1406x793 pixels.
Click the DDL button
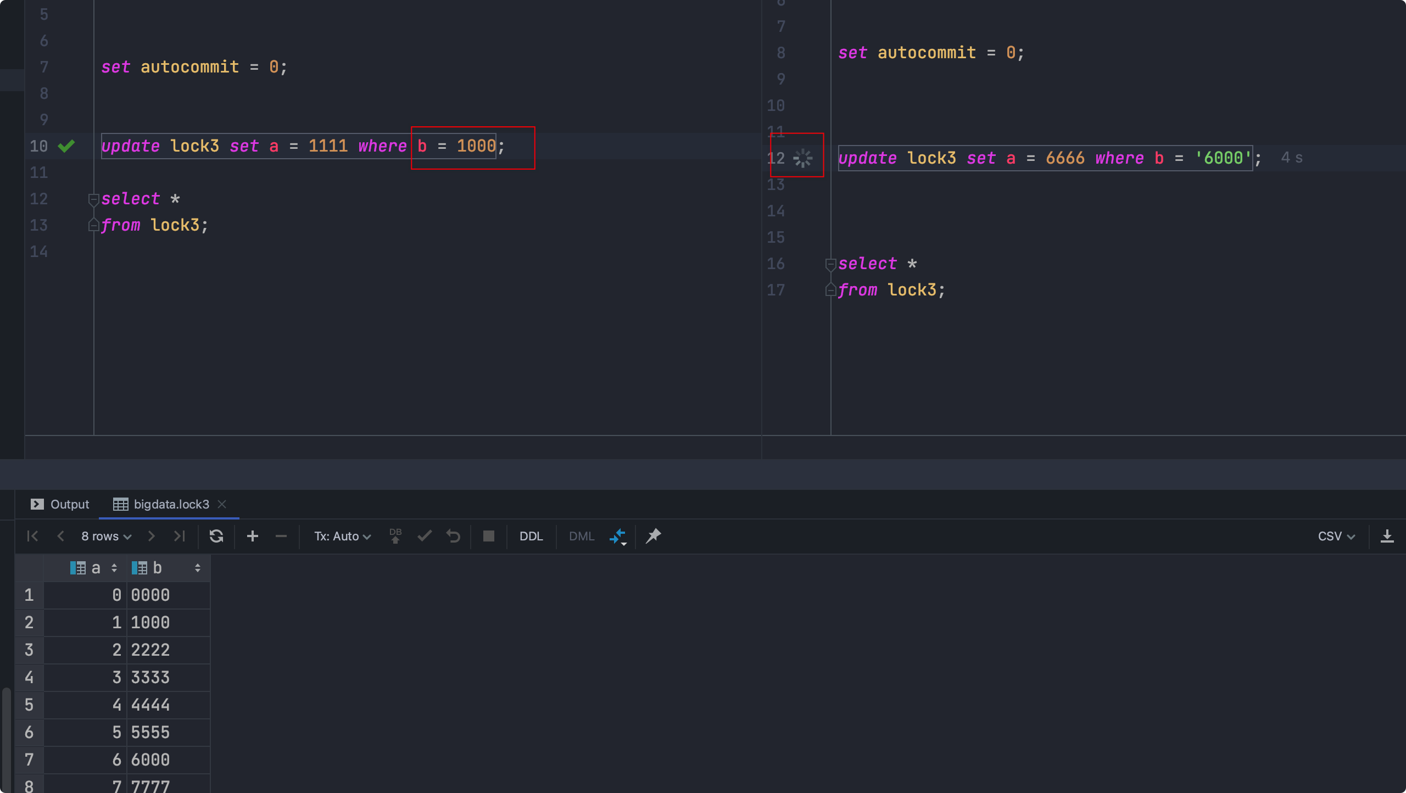pyautogui.click(x=531, y=536)
